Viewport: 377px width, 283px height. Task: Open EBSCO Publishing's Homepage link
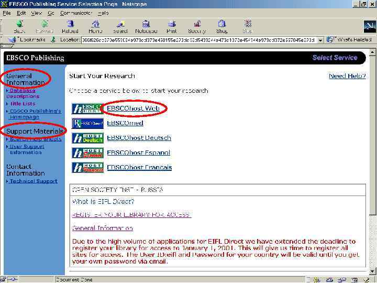click(36, 114)
